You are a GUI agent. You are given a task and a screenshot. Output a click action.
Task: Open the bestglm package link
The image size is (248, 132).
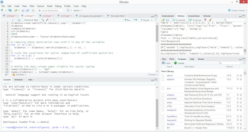click(x=171, y=124)
